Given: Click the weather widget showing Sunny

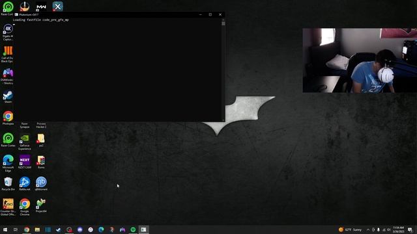Looking at the screenshot, I should click(350, 229).
